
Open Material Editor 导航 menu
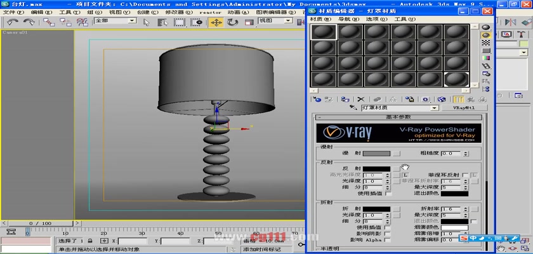click(x=349, y=19)
